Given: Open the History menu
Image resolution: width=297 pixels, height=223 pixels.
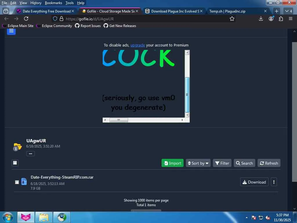Looking at the screenshot, I should [36, 3].
